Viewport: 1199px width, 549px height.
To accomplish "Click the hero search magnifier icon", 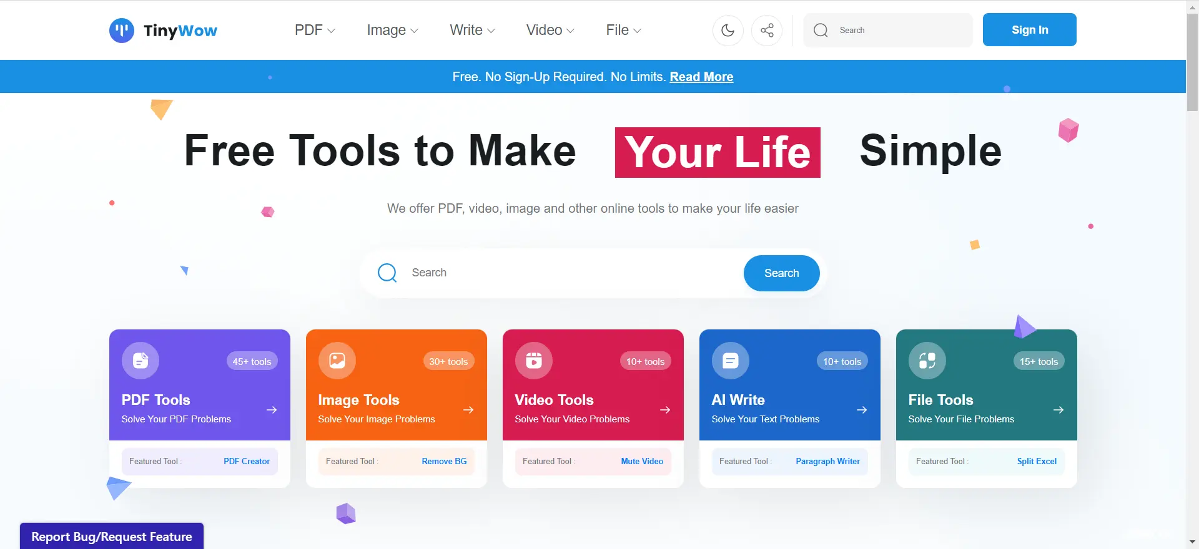I will (x=387, y=273).
